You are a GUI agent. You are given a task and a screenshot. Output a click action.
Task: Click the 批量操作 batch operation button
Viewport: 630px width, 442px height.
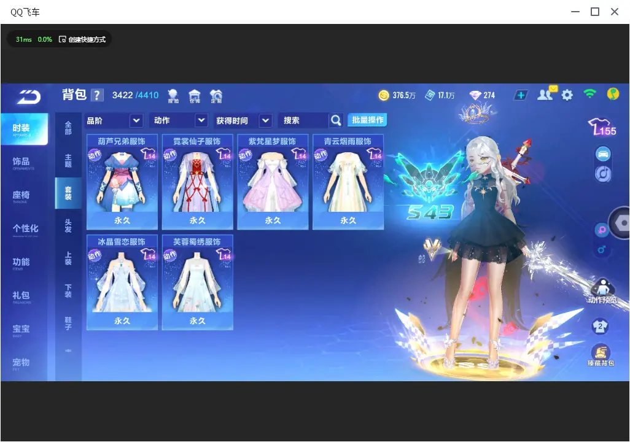tap(367, 120)
